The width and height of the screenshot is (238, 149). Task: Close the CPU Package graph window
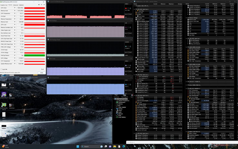coord(131,21)
